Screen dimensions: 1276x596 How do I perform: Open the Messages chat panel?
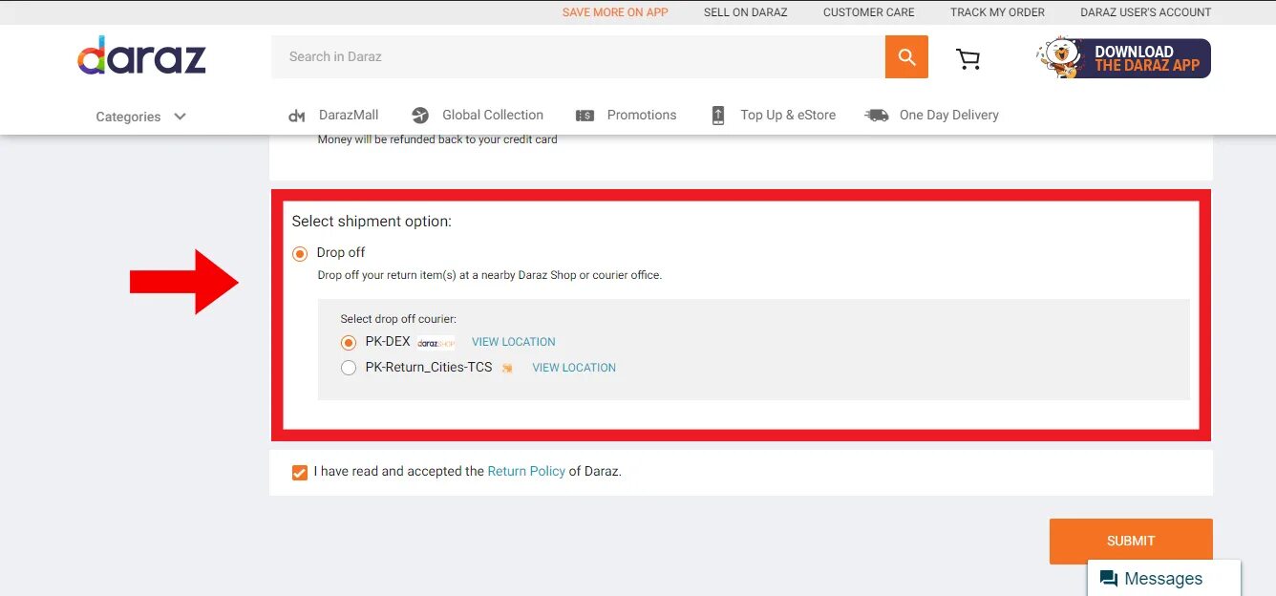click(x=1164, y=579)
